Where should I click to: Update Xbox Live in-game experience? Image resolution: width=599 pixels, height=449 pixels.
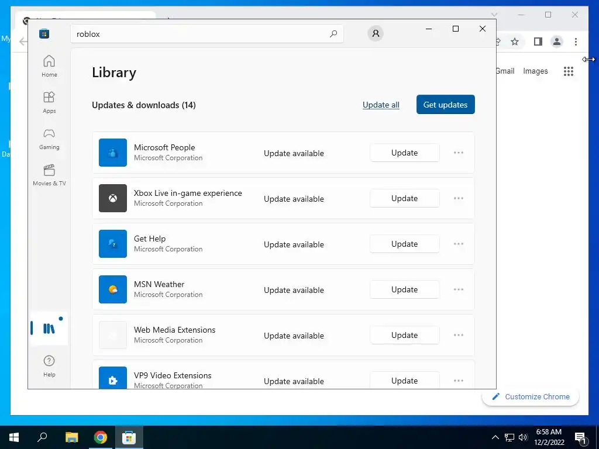click(405, 198)
